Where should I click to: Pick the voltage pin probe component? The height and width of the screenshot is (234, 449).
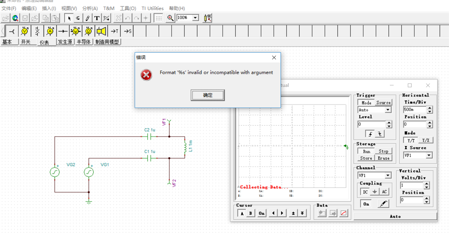tap(12, 31)
